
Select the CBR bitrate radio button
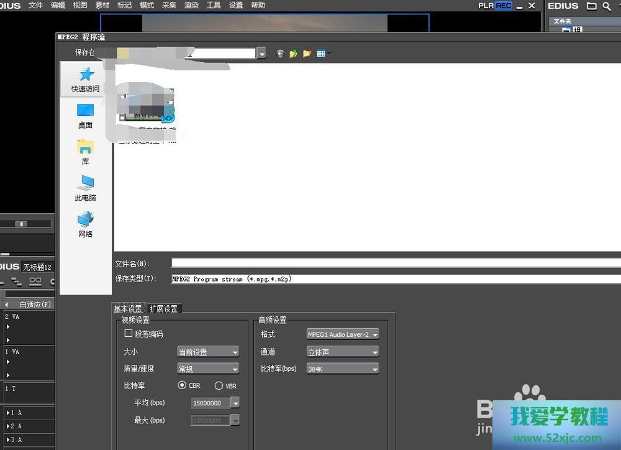click(x=182, y=385)
